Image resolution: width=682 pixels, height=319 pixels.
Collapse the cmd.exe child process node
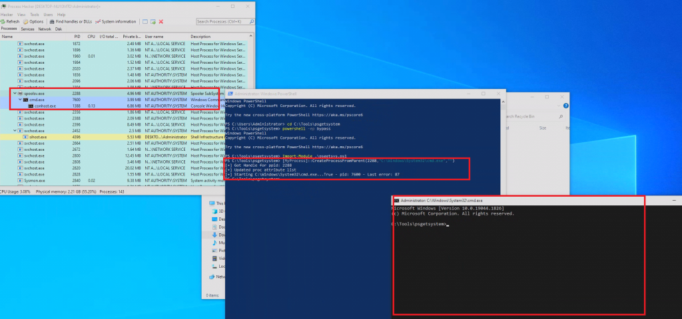[x=19, y=100]
